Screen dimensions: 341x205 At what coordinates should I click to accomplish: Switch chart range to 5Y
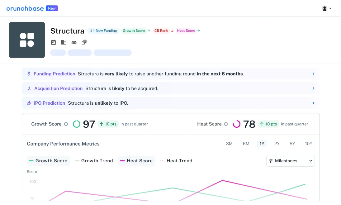pos(292,144)
